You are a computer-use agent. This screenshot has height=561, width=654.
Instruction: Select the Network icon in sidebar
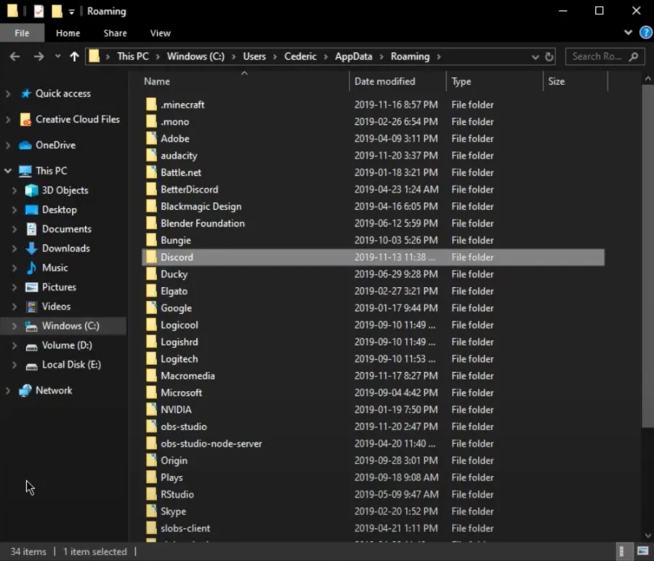click(25, 390)
